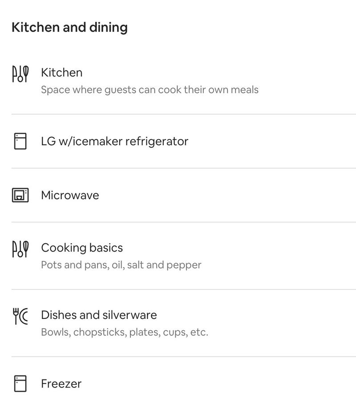Click the 'Pots and pans, oil' description
Screen dimensions: 356x408
pyautogui.click(x=121, y=265)
